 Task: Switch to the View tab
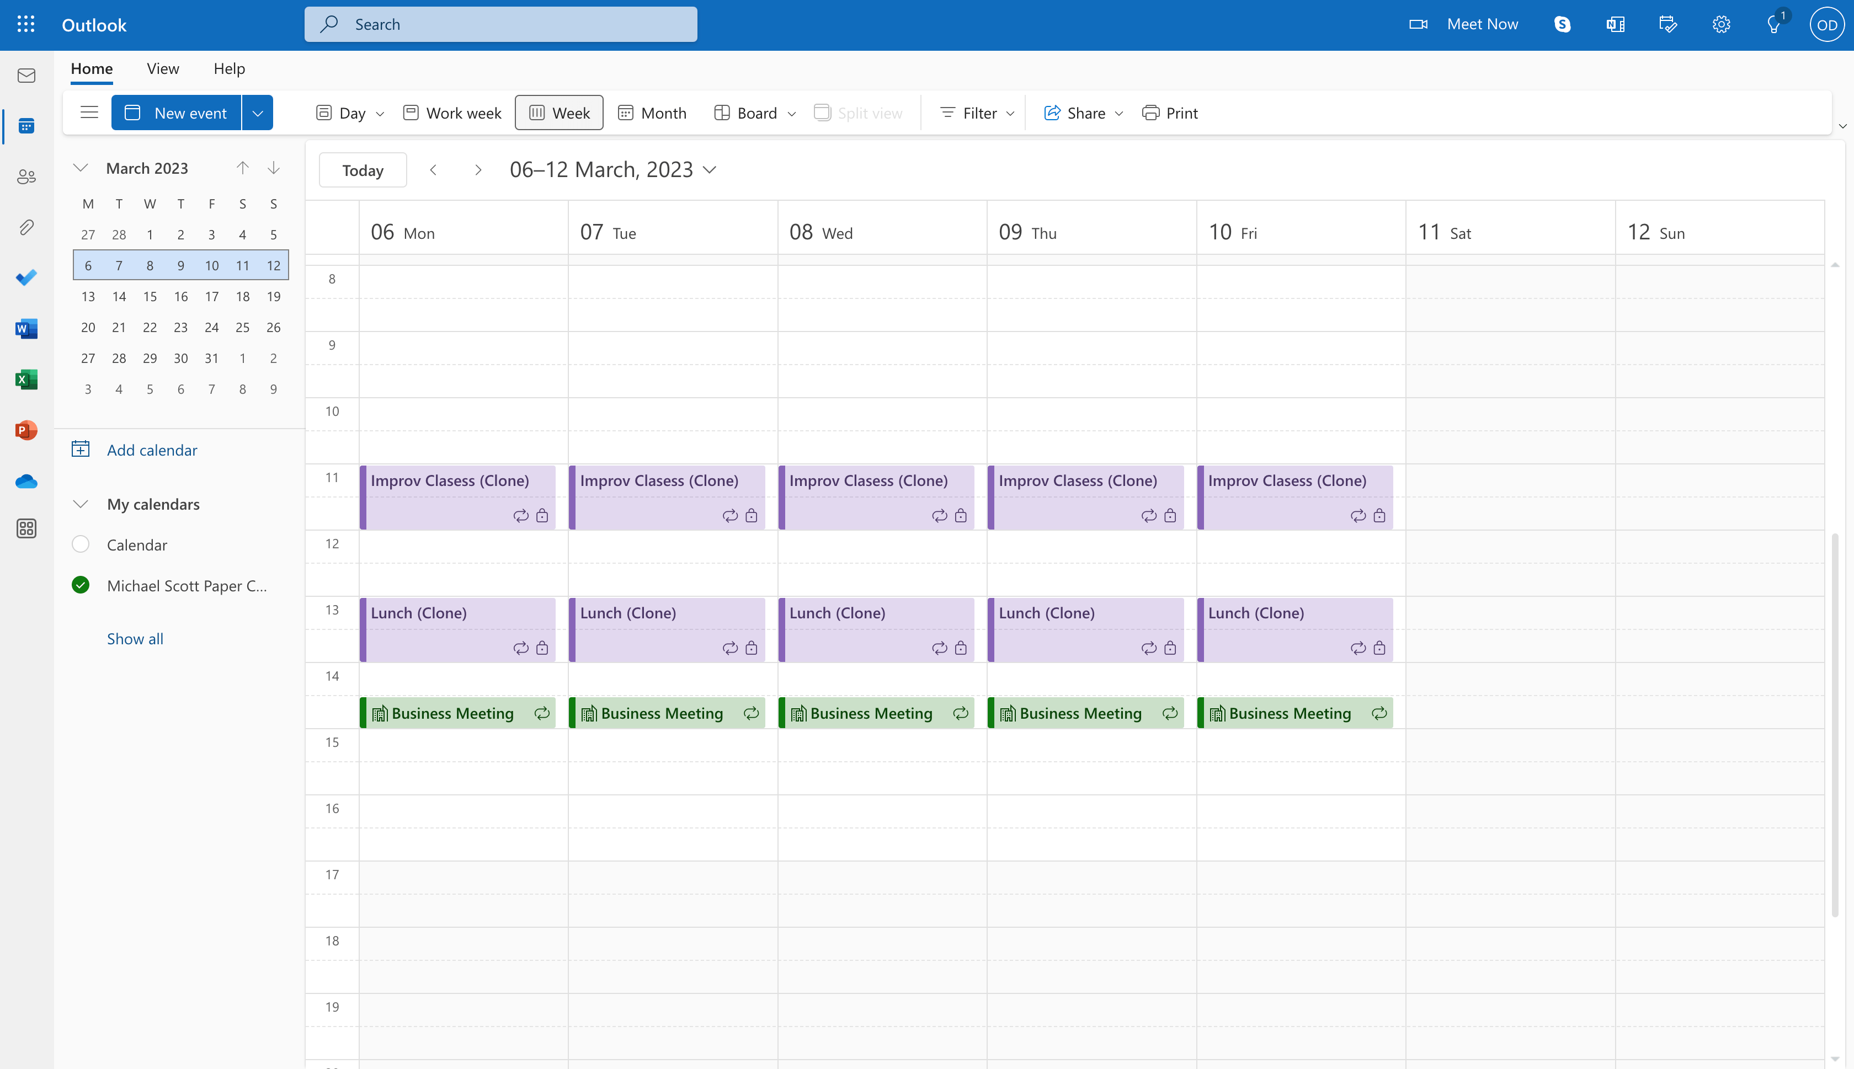tap(162, 68)
